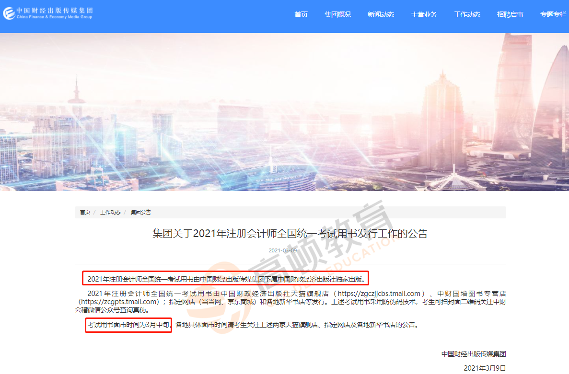Click the China Finance & Economy Media Group logo icon
This screenshot has height=374, width=569.
9,13
